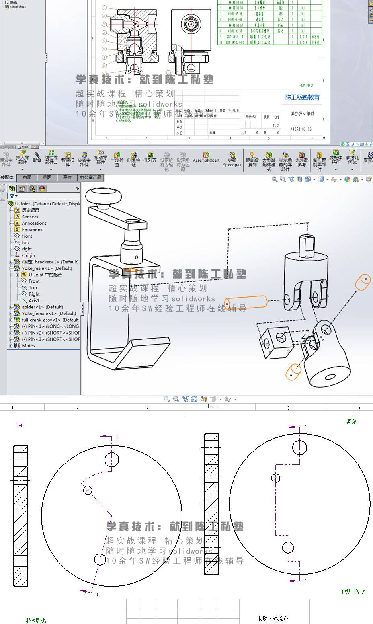Viewport: 373px width, 624px height.
Task: Collapse the Yoke_male<1> tree node
Action: [11, 268]
